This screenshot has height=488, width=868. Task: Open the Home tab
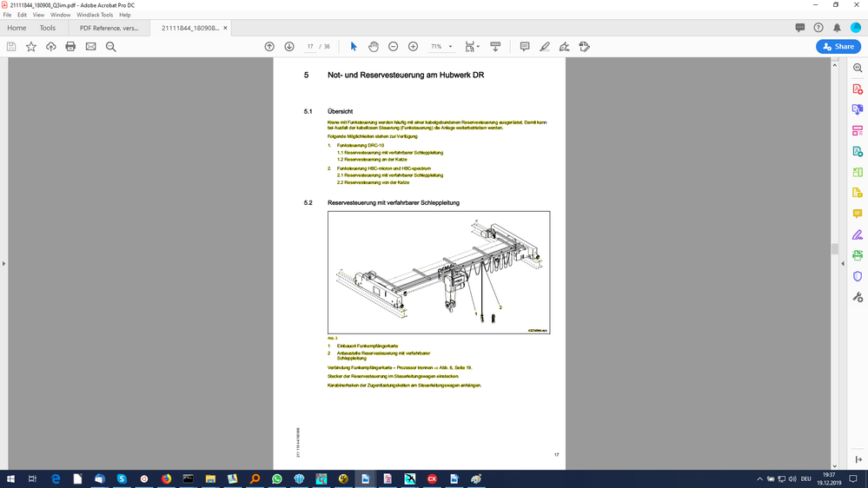pyautogui.click(x=17, y=28)
